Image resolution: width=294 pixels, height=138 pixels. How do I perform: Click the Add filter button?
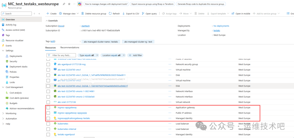tap(135, 55)
